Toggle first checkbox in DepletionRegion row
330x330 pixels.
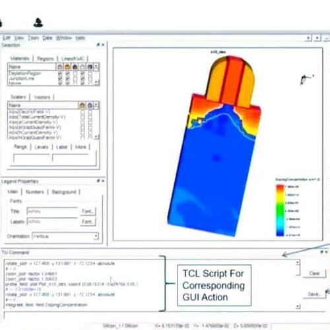pyautogui.click(x=60, y=73)
